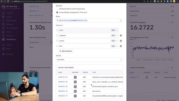
Task: Open Discover in sidebar
Action: [10, 36]
